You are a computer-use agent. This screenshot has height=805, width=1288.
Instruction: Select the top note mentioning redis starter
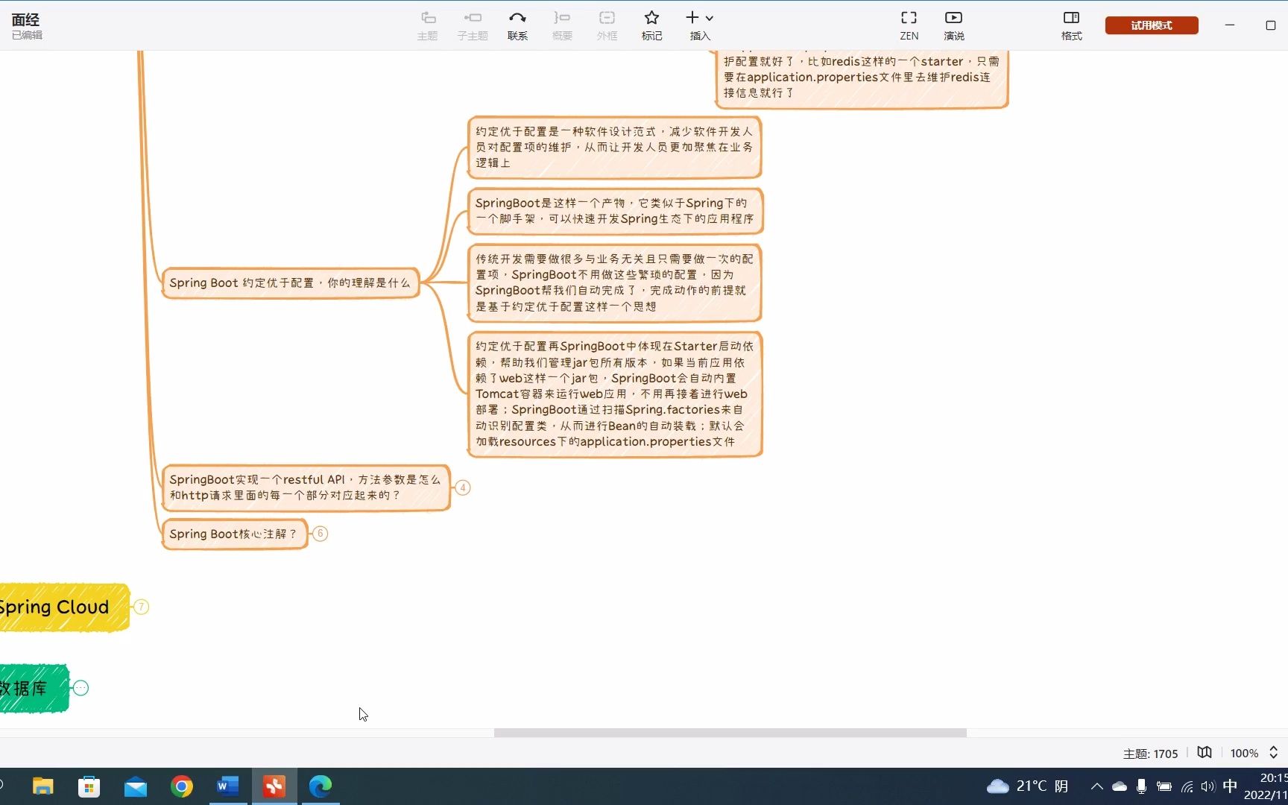(x=861, y=78)
